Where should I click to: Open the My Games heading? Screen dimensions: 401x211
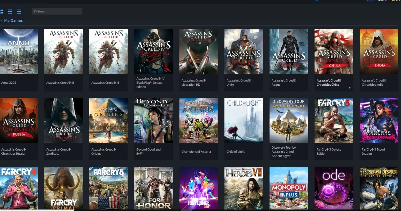[14, 21]
